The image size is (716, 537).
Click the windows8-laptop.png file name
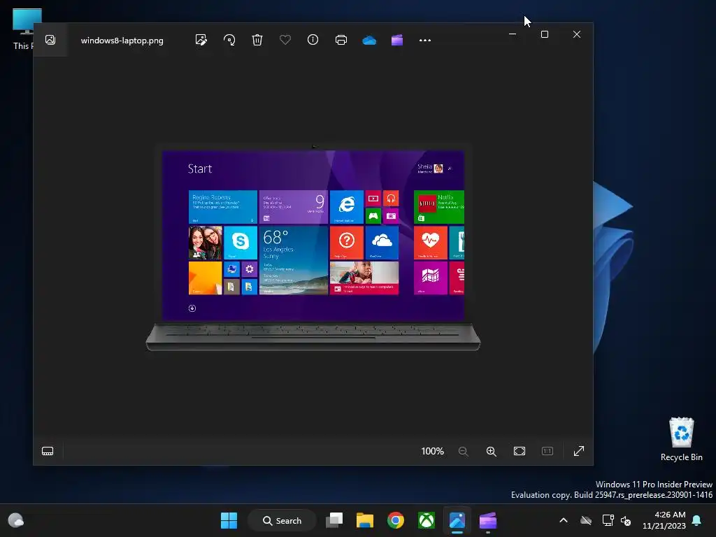[x=122, y=40]
